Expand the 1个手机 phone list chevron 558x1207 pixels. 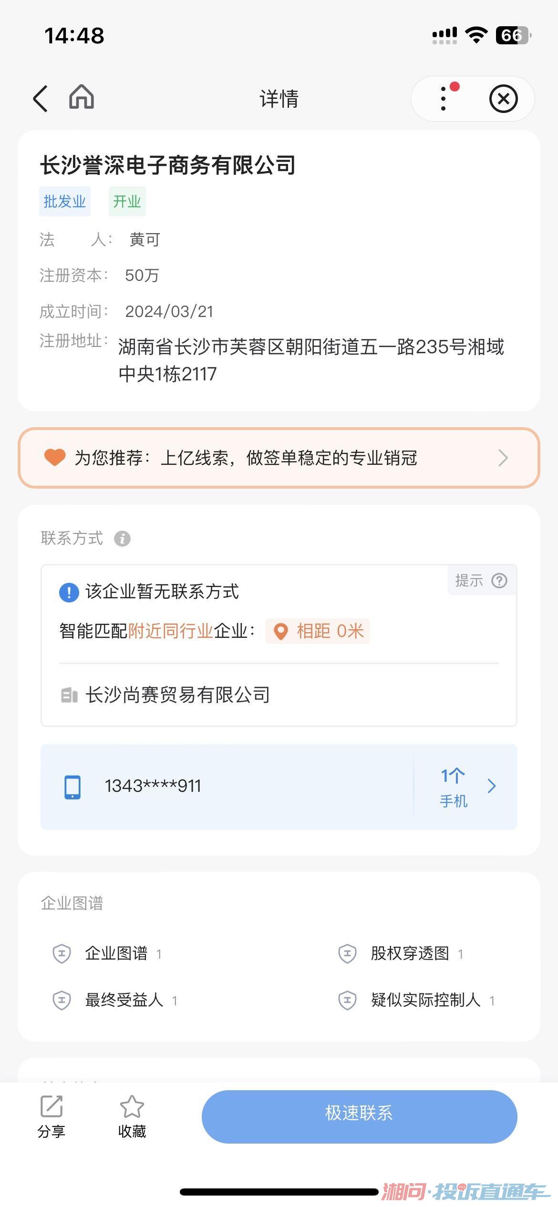pos(492,786)
